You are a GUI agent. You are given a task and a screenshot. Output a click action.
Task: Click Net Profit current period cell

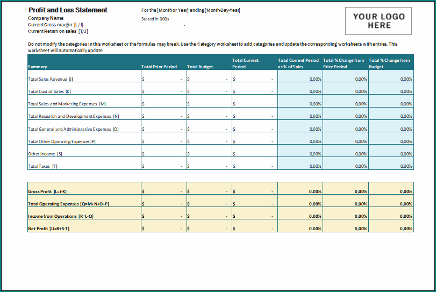(x=255, y=226)
